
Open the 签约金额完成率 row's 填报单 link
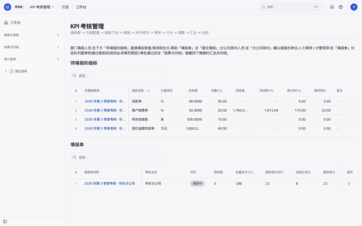click(105, 129)
